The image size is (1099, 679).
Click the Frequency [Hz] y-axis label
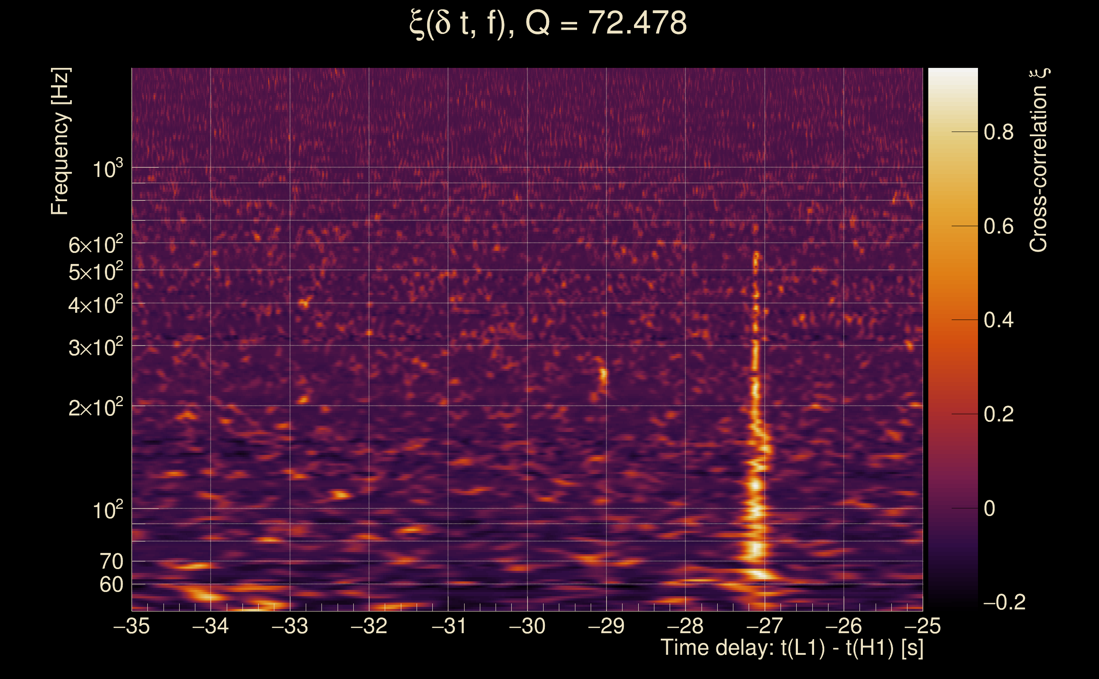pos(60,141)
